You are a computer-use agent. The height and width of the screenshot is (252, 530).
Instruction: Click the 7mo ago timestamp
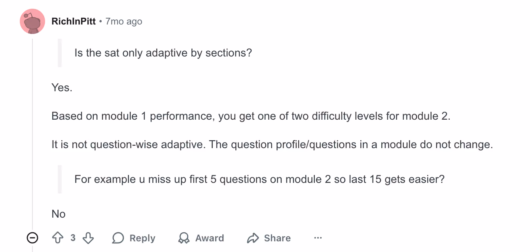(x=124, y=21)
